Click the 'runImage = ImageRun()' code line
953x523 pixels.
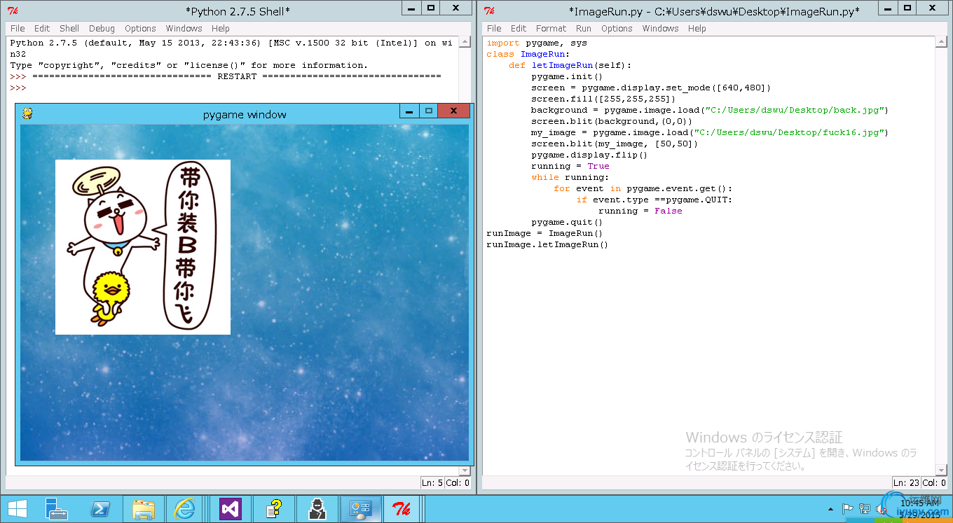pos(544,233)
